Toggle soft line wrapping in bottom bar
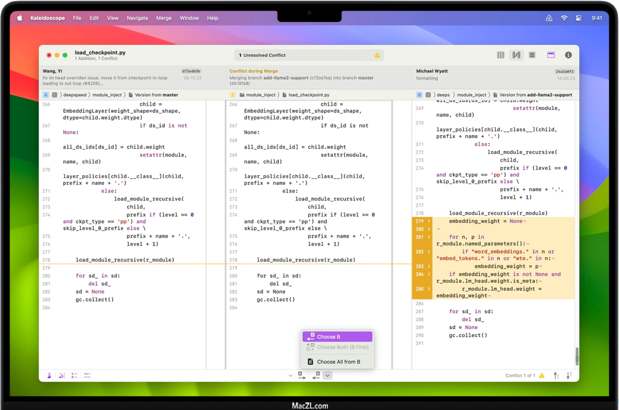 tap(61, 376)
